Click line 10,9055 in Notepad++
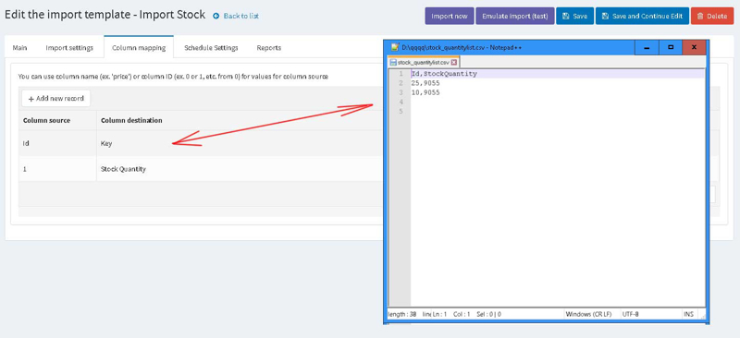740x338 pixels. pyautogui.click(x=425, y=93)
